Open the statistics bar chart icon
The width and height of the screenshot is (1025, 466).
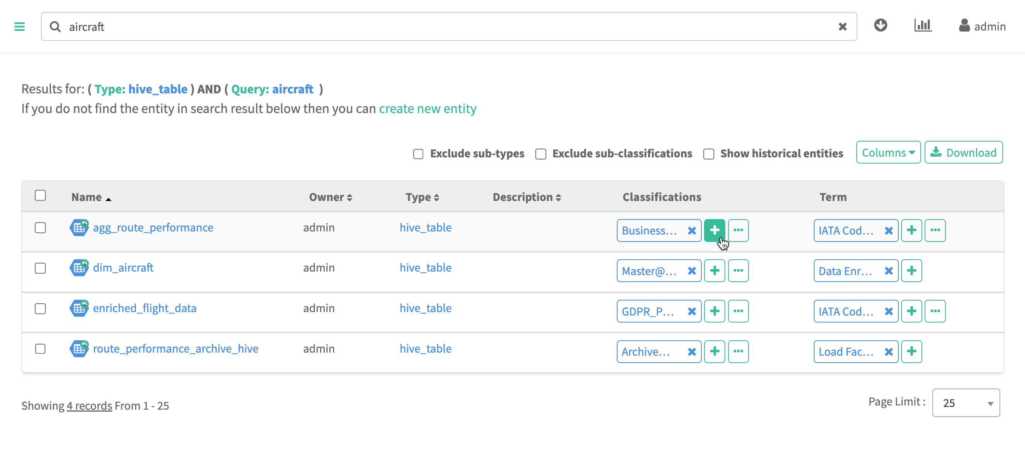tap(922, 25)
